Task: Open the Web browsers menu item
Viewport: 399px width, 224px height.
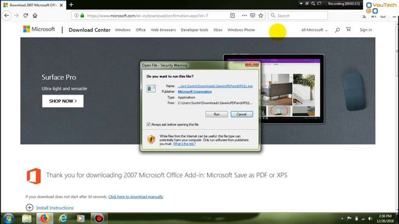Action: (163, 30)
